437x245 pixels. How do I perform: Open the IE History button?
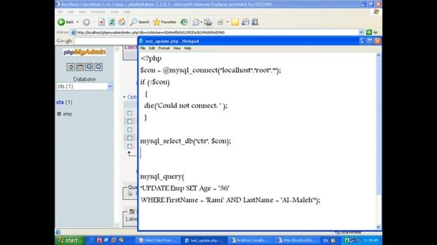184,22
